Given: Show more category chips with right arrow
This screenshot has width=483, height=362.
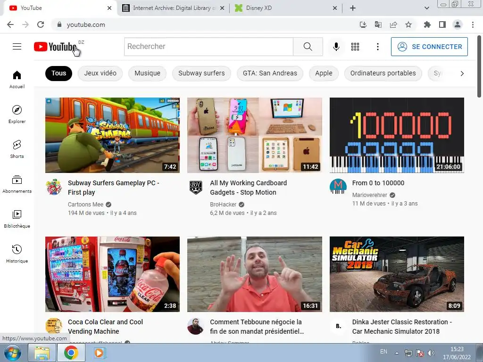Looking at the screenshot, I should [x=462, y=73].
